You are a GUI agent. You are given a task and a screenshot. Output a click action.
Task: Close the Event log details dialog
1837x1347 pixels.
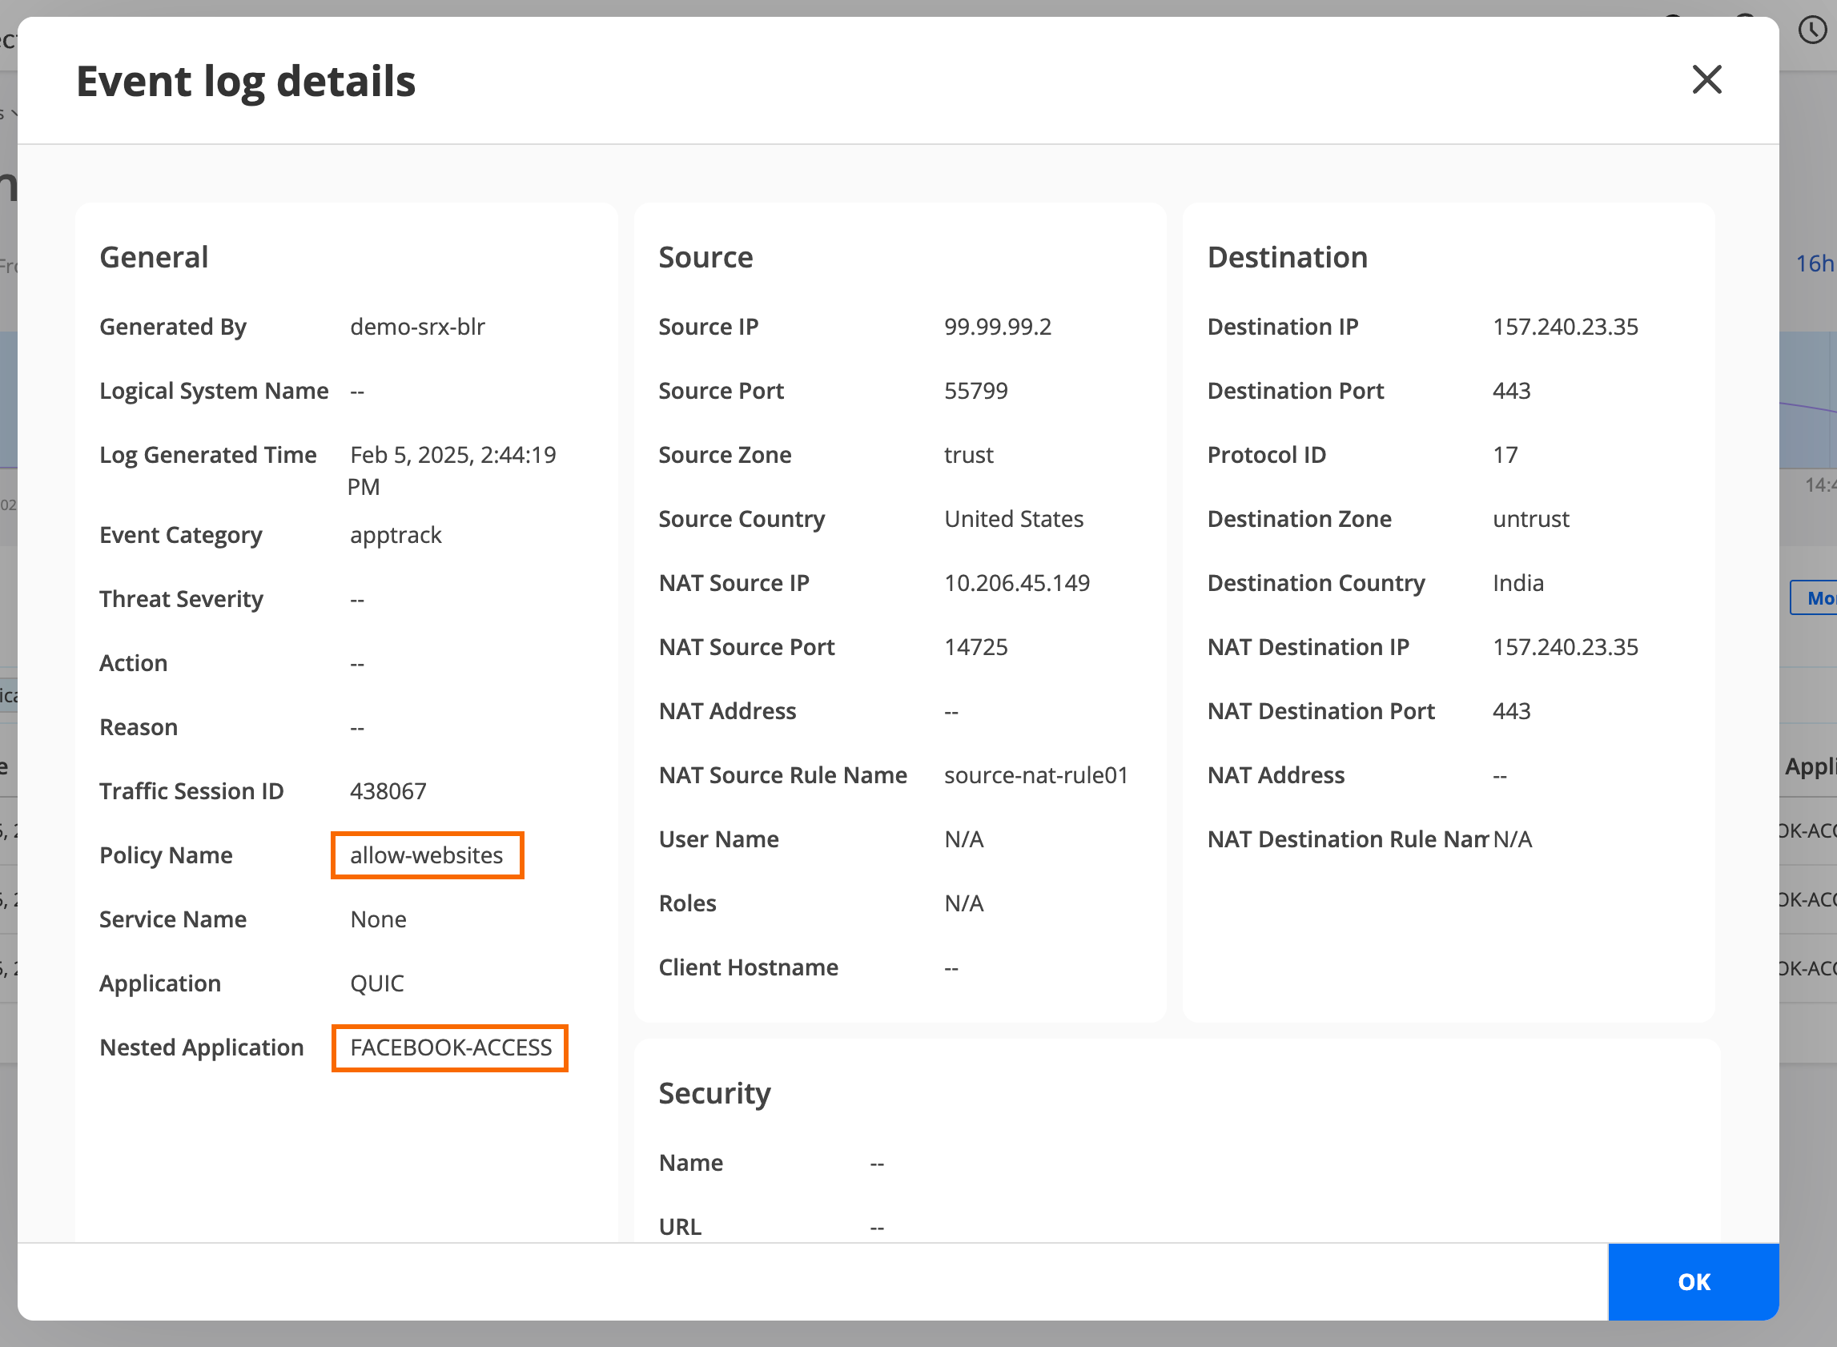click(x=1706, y=80)
